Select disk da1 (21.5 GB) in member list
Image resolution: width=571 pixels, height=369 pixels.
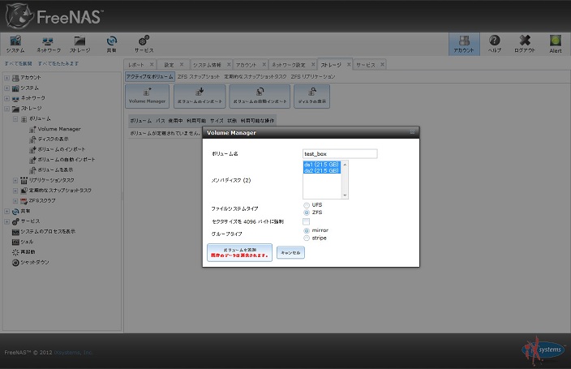tap(321, 165)
